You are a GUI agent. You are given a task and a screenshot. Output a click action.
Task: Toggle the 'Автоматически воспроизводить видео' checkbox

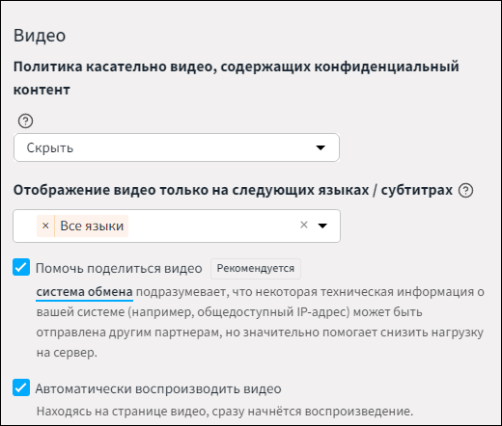[x=21, y=387]
